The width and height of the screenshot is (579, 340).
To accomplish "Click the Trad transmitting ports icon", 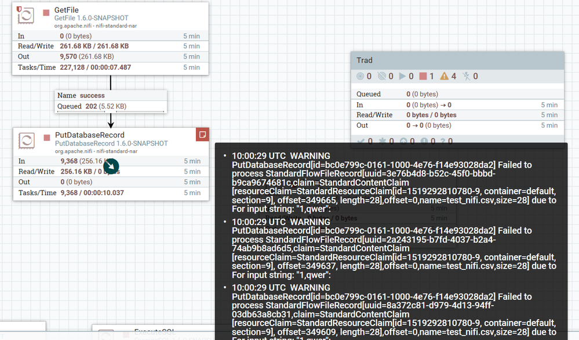I will [360, 76].
